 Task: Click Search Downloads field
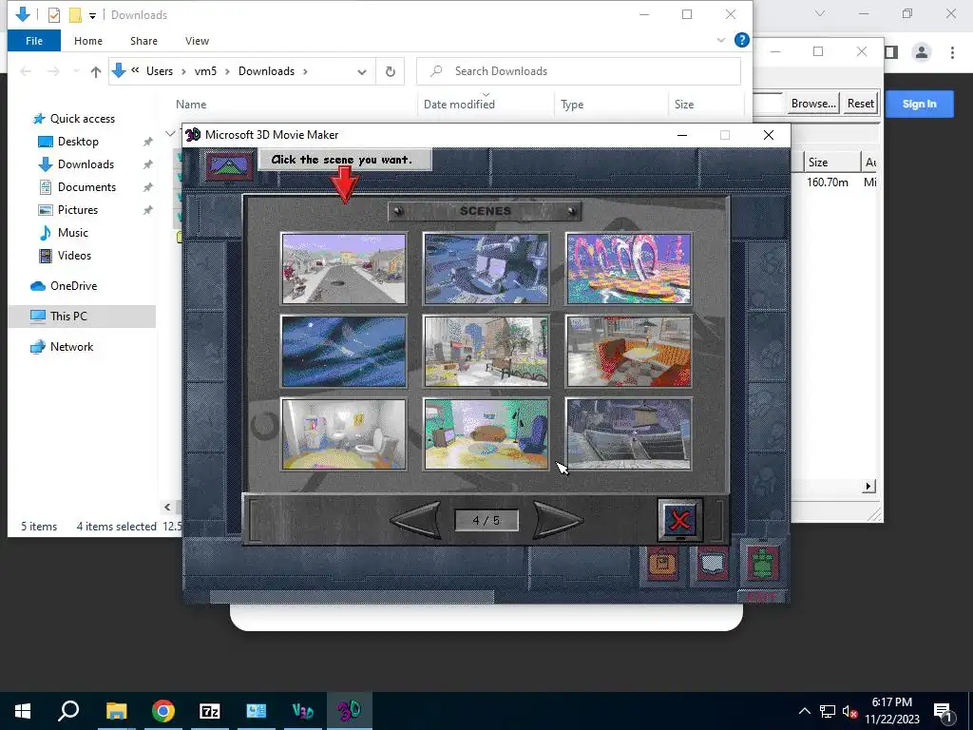579,71
